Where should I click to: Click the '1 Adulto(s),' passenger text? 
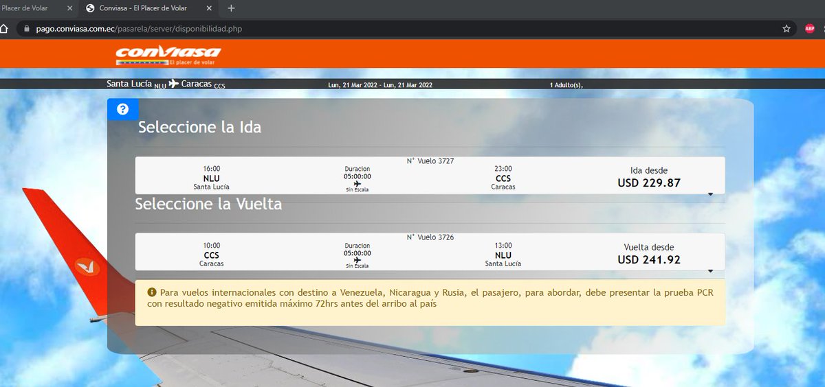(x=566, y=85)
